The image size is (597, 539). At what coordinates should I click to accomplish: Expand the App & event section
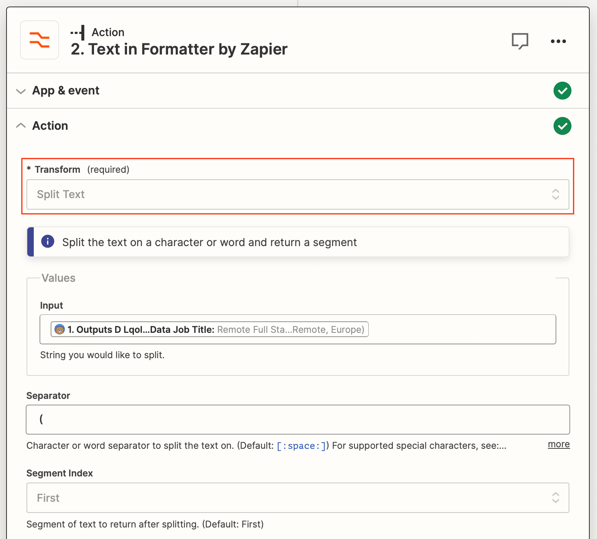pos(21,91)
